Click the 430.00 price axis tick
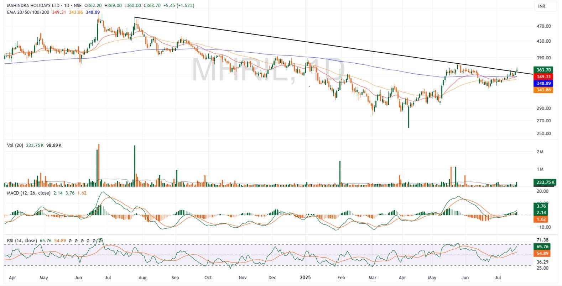The width and height of the screenshot is (562, 286). (x=543, y=41)
